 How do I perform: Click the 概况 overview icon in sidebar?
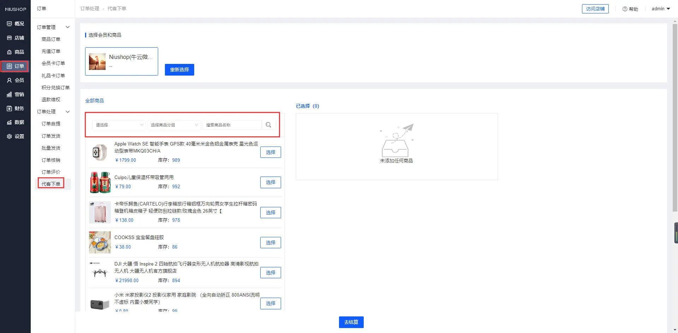coord(10,24)
